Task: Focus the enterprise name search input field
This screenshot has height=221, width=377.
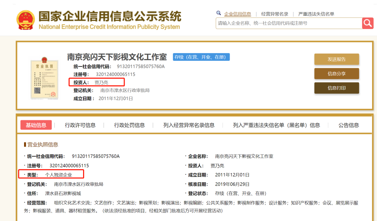Action: point(289,23)
